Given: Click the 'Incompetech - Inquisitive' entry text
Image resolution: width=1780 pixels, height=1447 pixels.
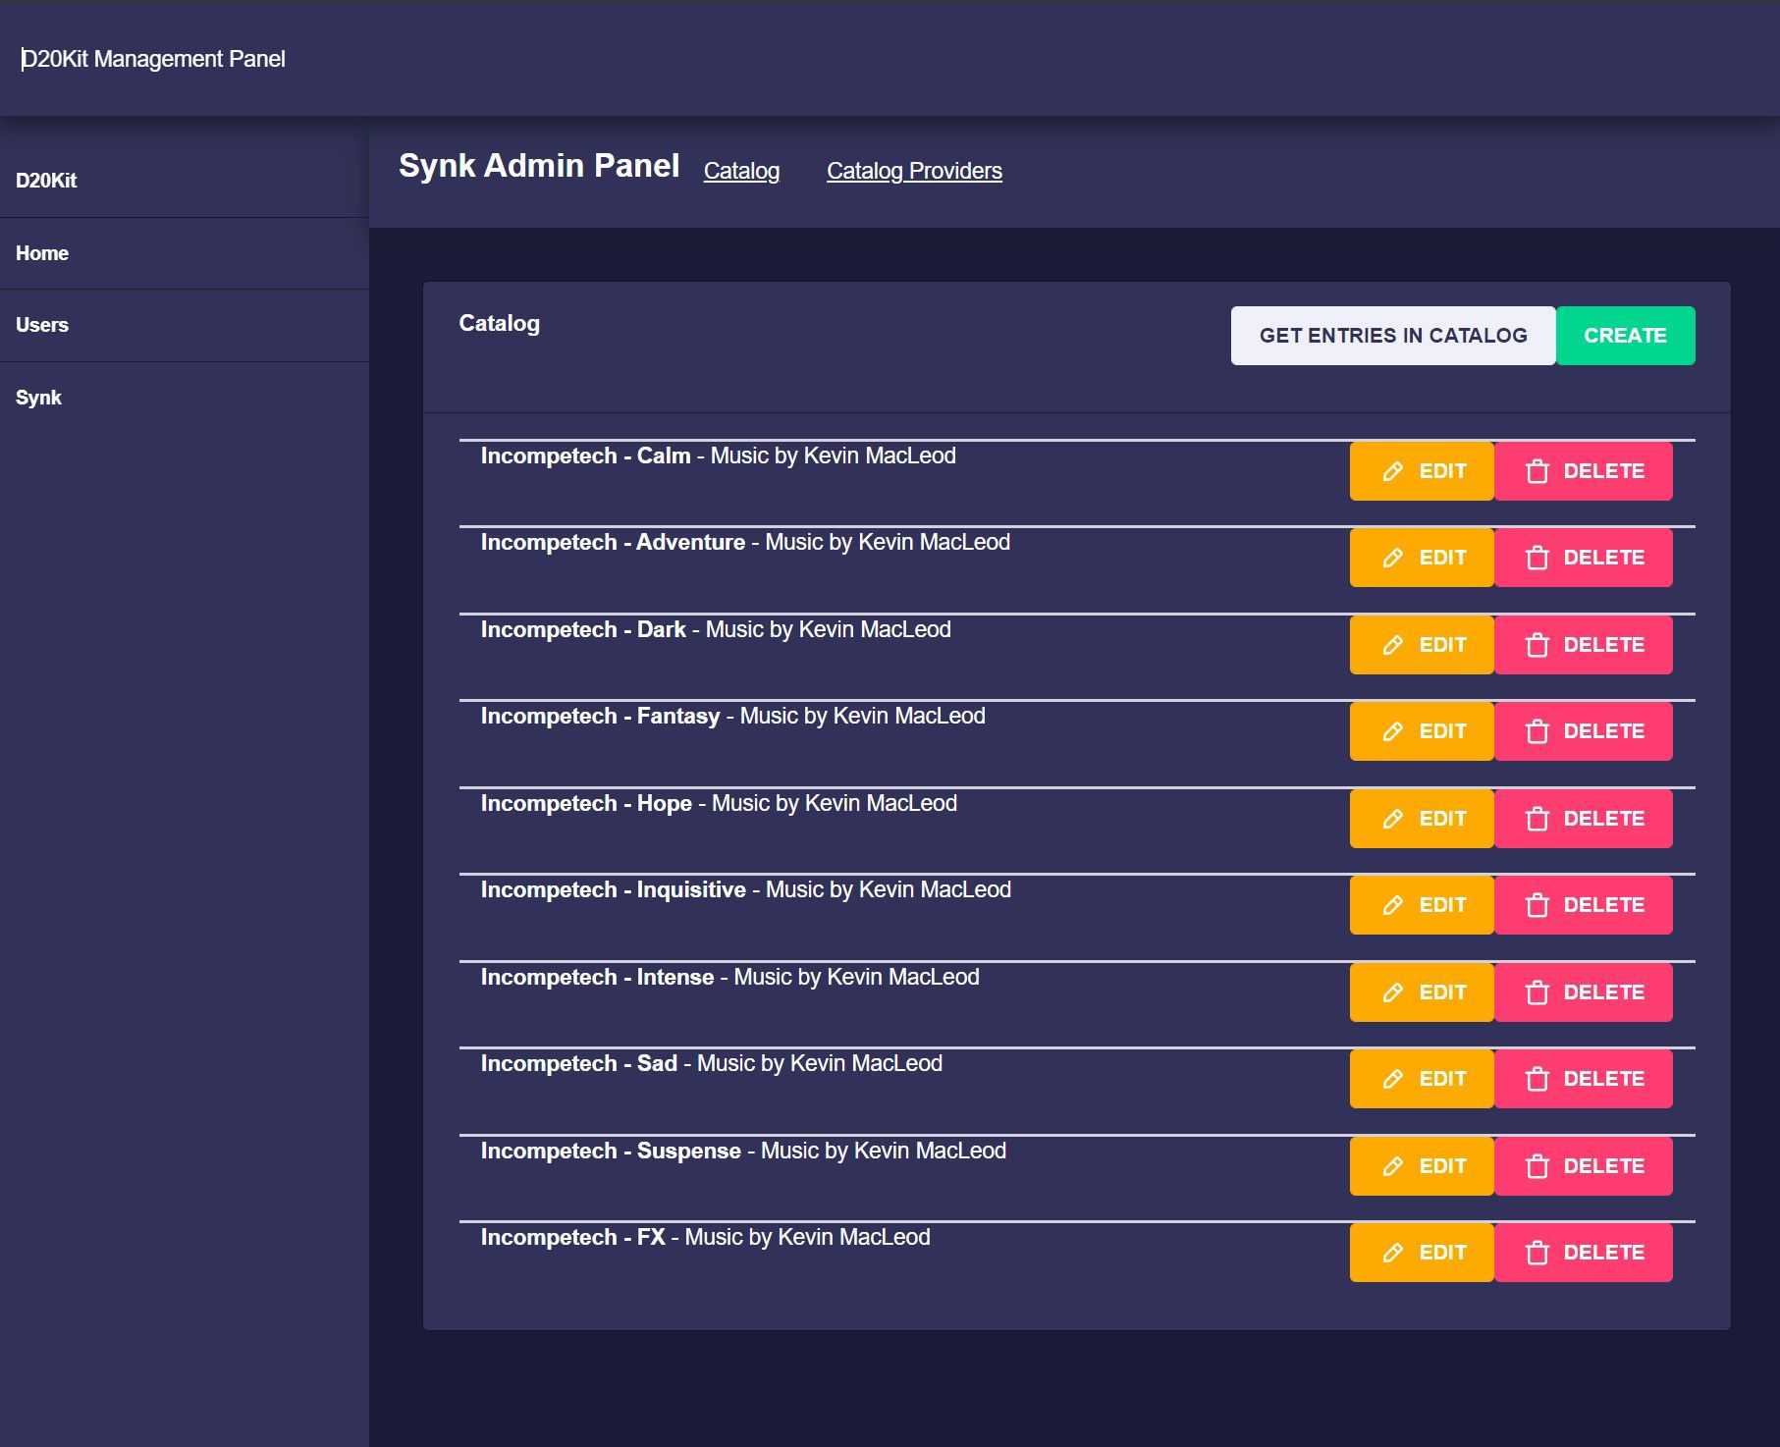Looking at the screenshot, I should (x=613, y=889).
